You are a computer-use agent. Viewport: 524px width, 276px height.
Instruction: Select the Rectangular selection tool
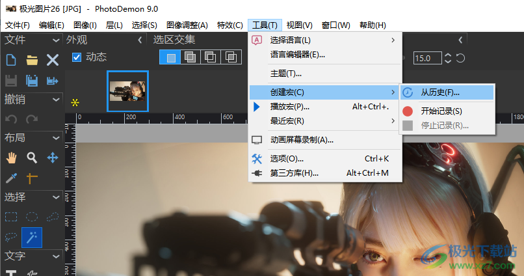pyautogui.click(x=11, y=217)
